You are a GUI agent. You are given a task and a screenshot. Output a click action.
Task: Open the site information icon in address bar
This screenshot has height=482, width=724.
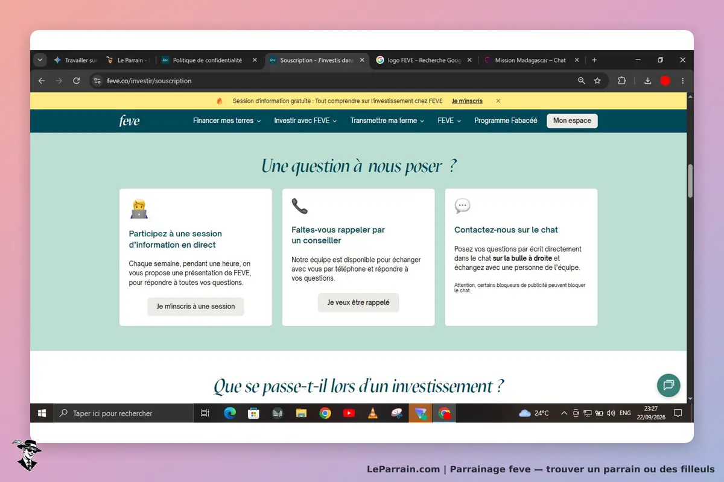point(98,81)
